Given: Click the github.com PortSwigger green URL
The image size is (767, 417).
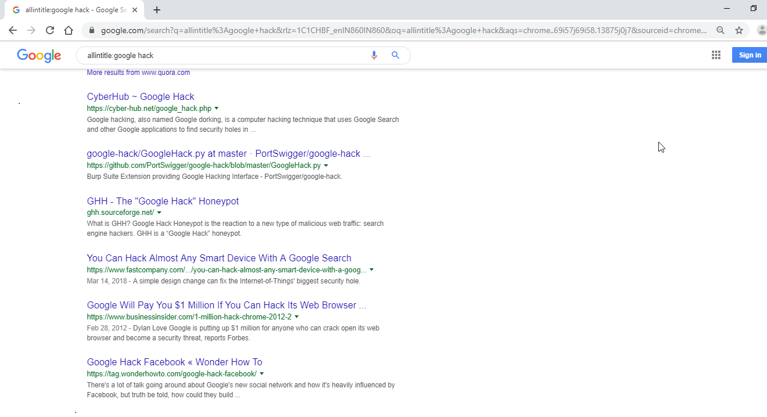Looking at the screenshot, I should (x=204, y=166).
